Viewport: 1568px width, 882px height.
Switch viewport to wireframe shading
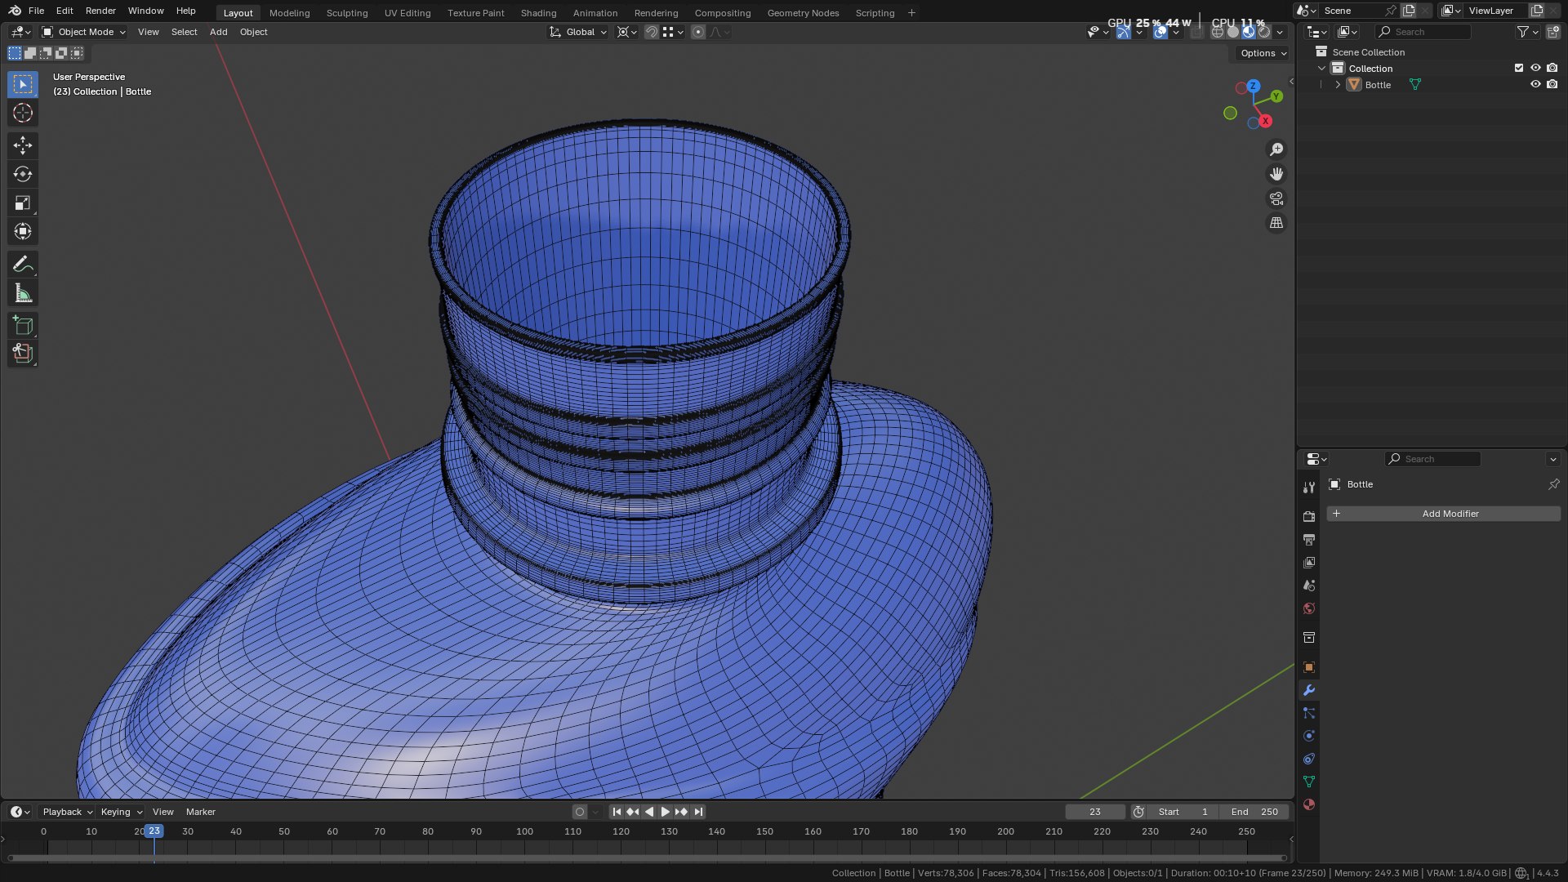tap(1218, 32)
